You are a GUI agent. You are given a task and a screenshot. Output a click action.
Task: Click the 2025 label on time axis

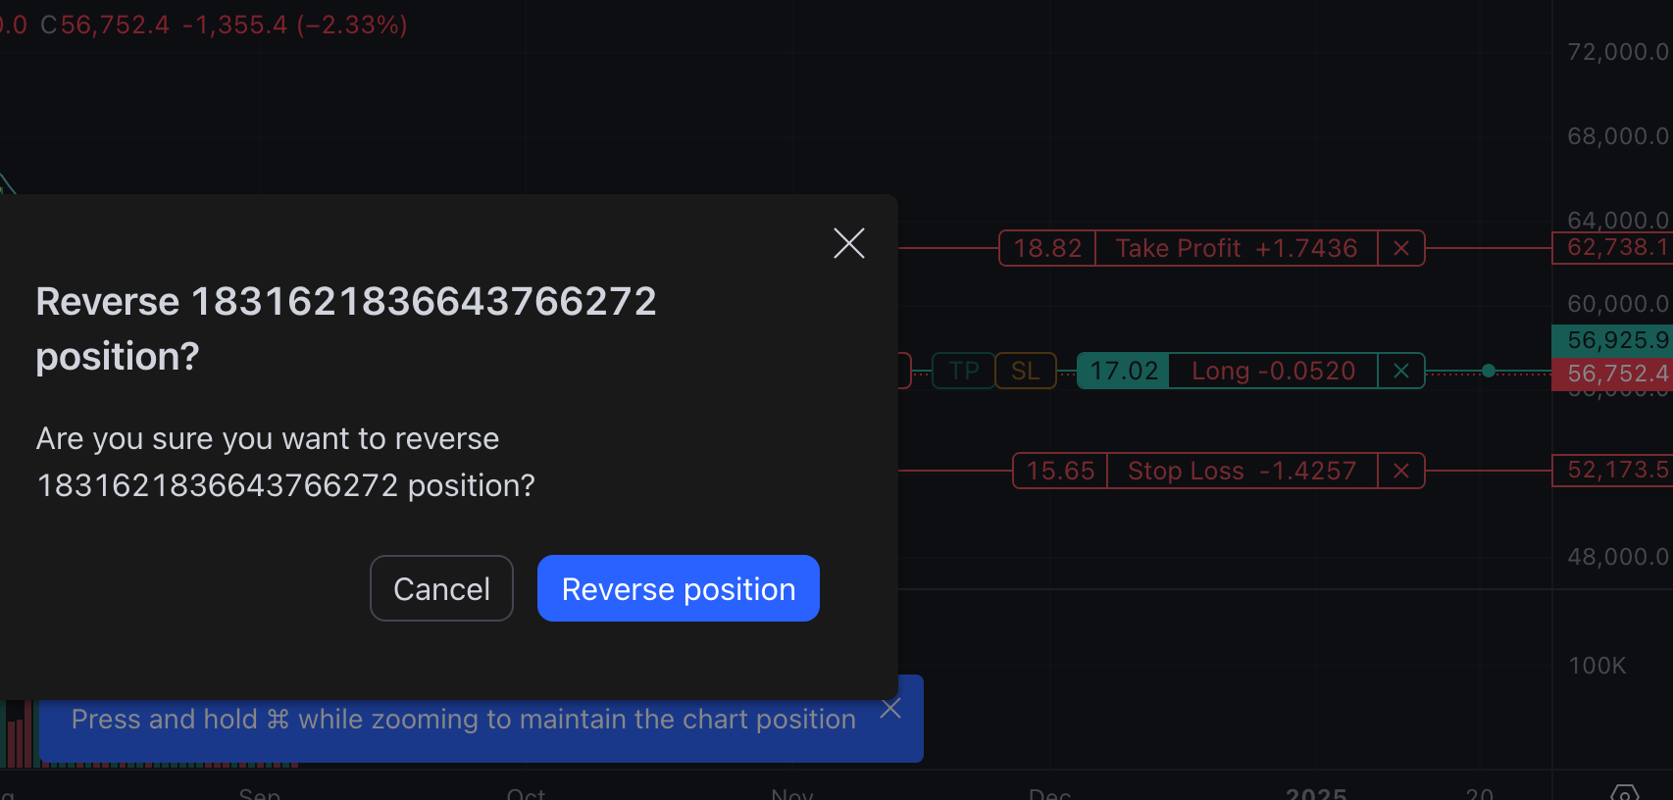1316,792
